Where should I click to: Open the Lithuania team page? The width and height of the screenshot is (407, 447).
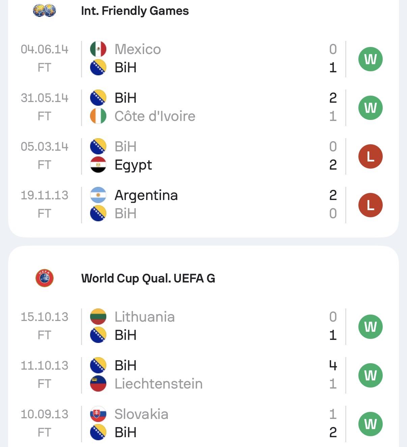click(x=144, y=317)
